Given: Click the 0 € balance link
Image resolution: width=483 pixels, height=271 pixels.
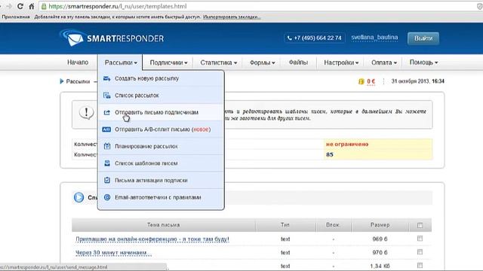Looking at the screenshot, I should [371, 81].
